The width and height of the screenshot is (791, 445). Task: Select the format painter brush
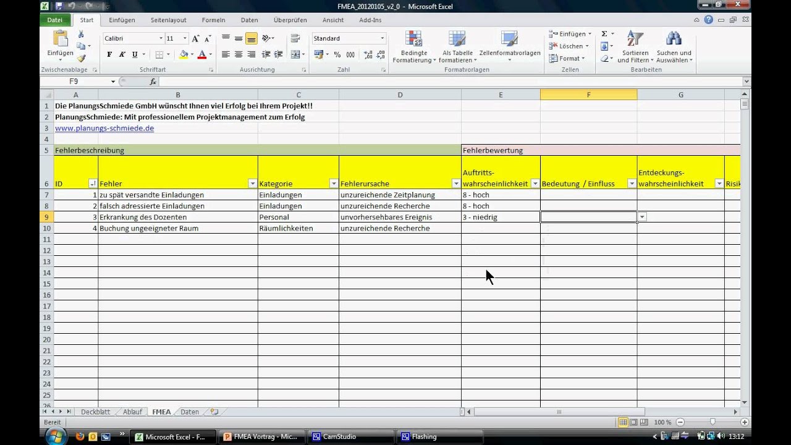(81, 58)
